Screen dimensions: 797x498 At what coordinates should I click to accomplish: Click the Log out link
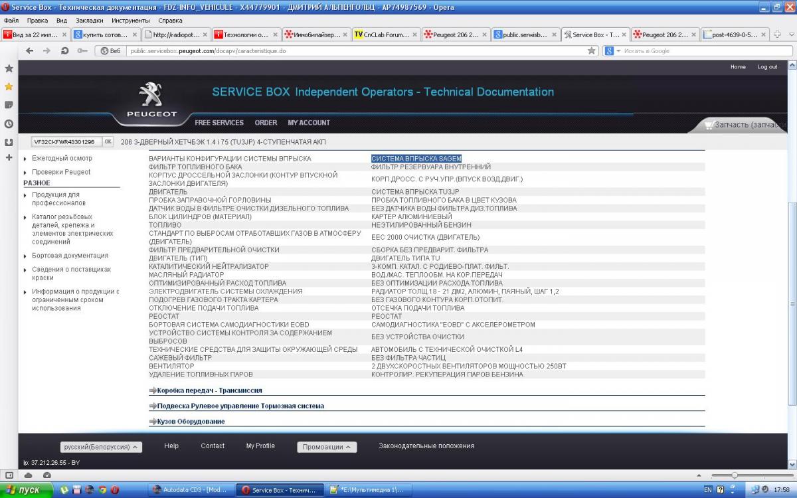(x=767, y=67)
